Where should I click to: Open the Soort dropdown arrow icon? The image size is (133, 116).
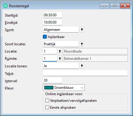pyautogui.click(x=82, y=30)
